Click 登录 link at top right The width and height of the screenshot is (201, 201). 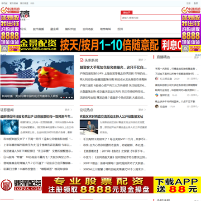[196, 3]
